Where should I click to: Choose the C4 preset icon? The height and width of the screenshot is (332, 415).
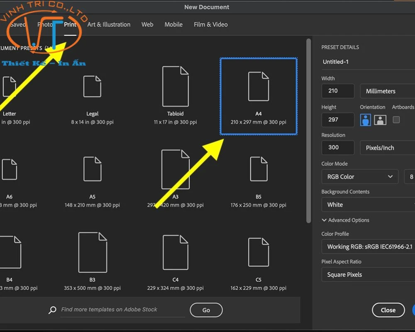tap(176, 252)
